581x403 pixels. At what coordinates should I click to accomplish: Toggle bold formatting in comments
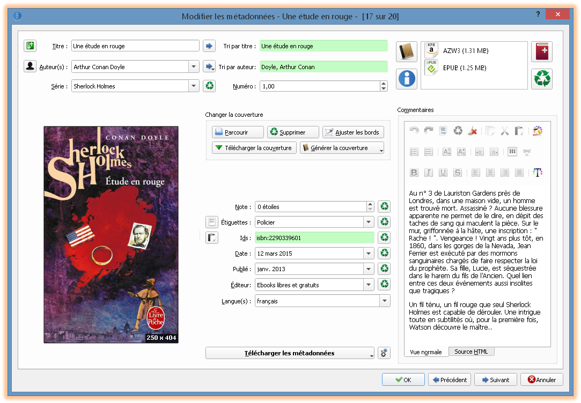pos(414,173)
